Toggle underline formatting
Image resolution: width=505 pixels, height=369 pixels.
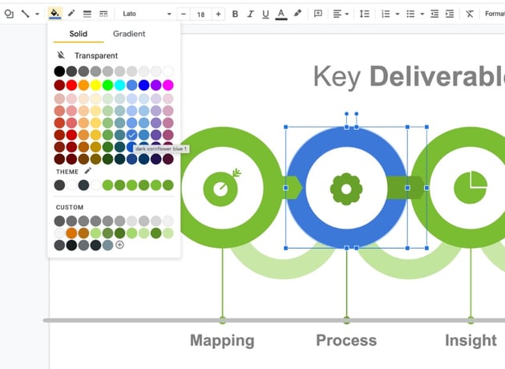click(x=265, y=14)
